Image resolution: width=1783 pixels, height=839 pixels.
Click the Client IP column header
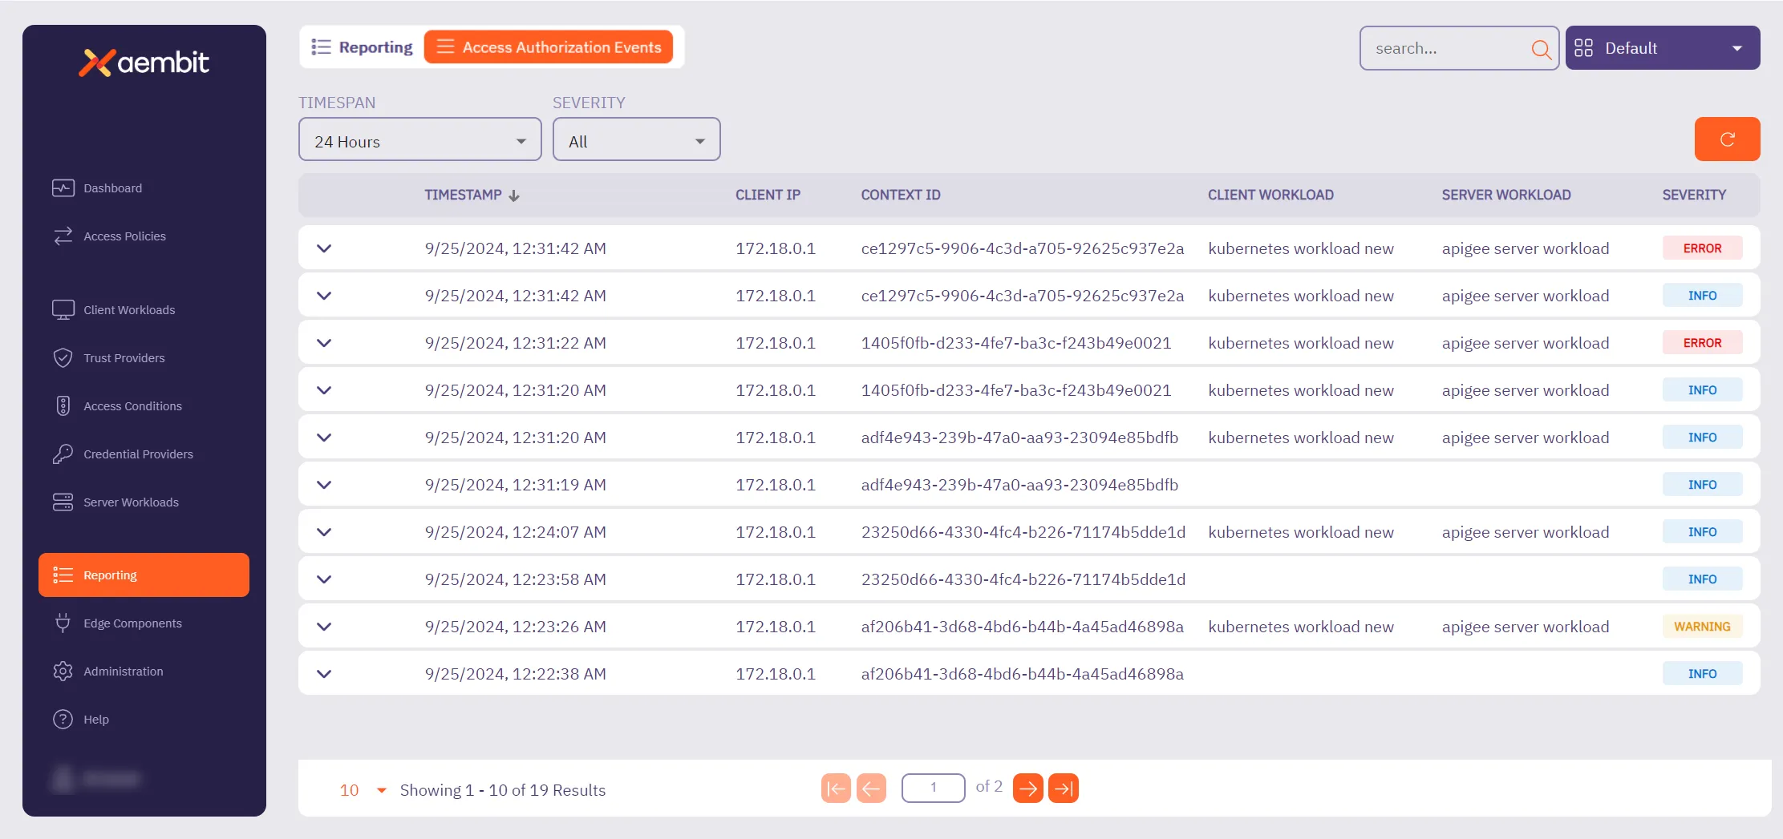768,195
